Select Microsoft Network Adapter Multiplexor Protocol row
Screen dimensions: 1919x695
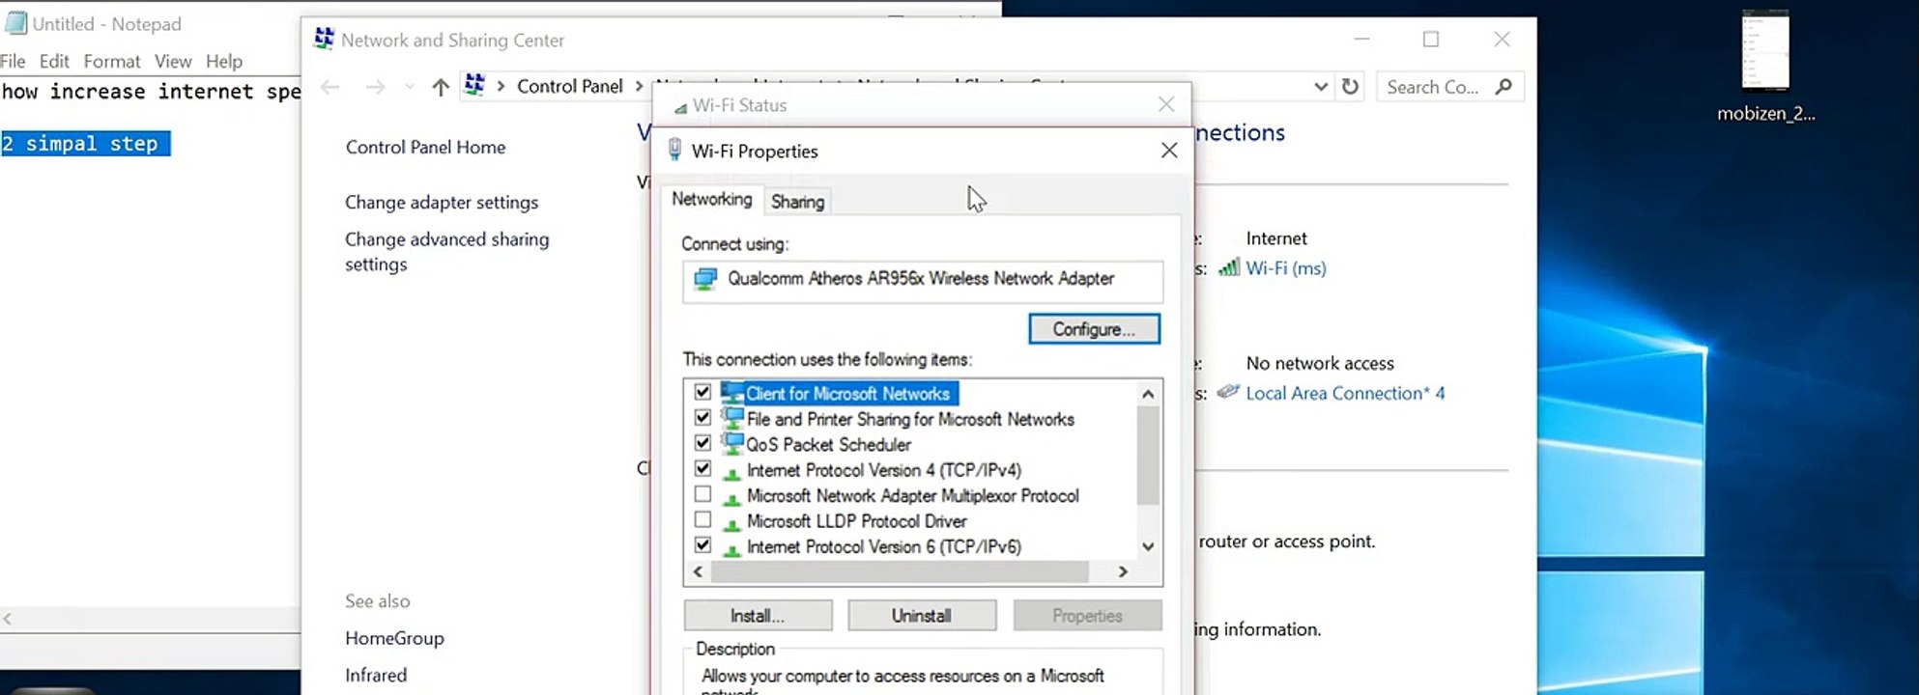tap(912, 495)
